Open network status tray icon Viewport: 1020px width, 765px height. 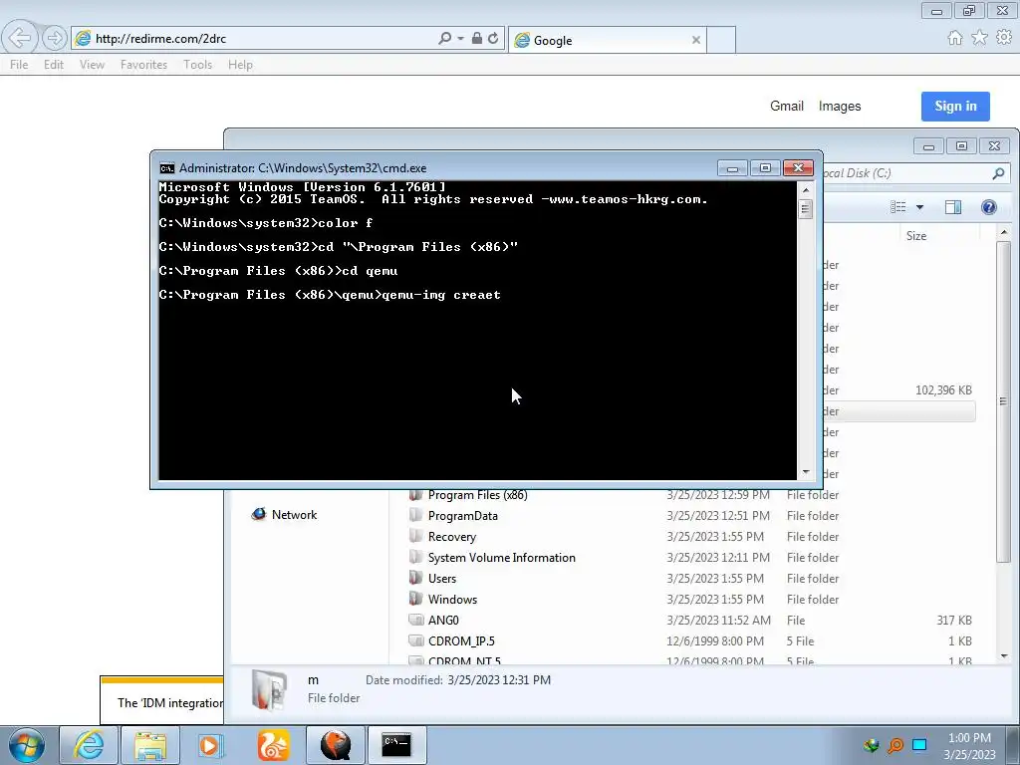click(919, 745)
